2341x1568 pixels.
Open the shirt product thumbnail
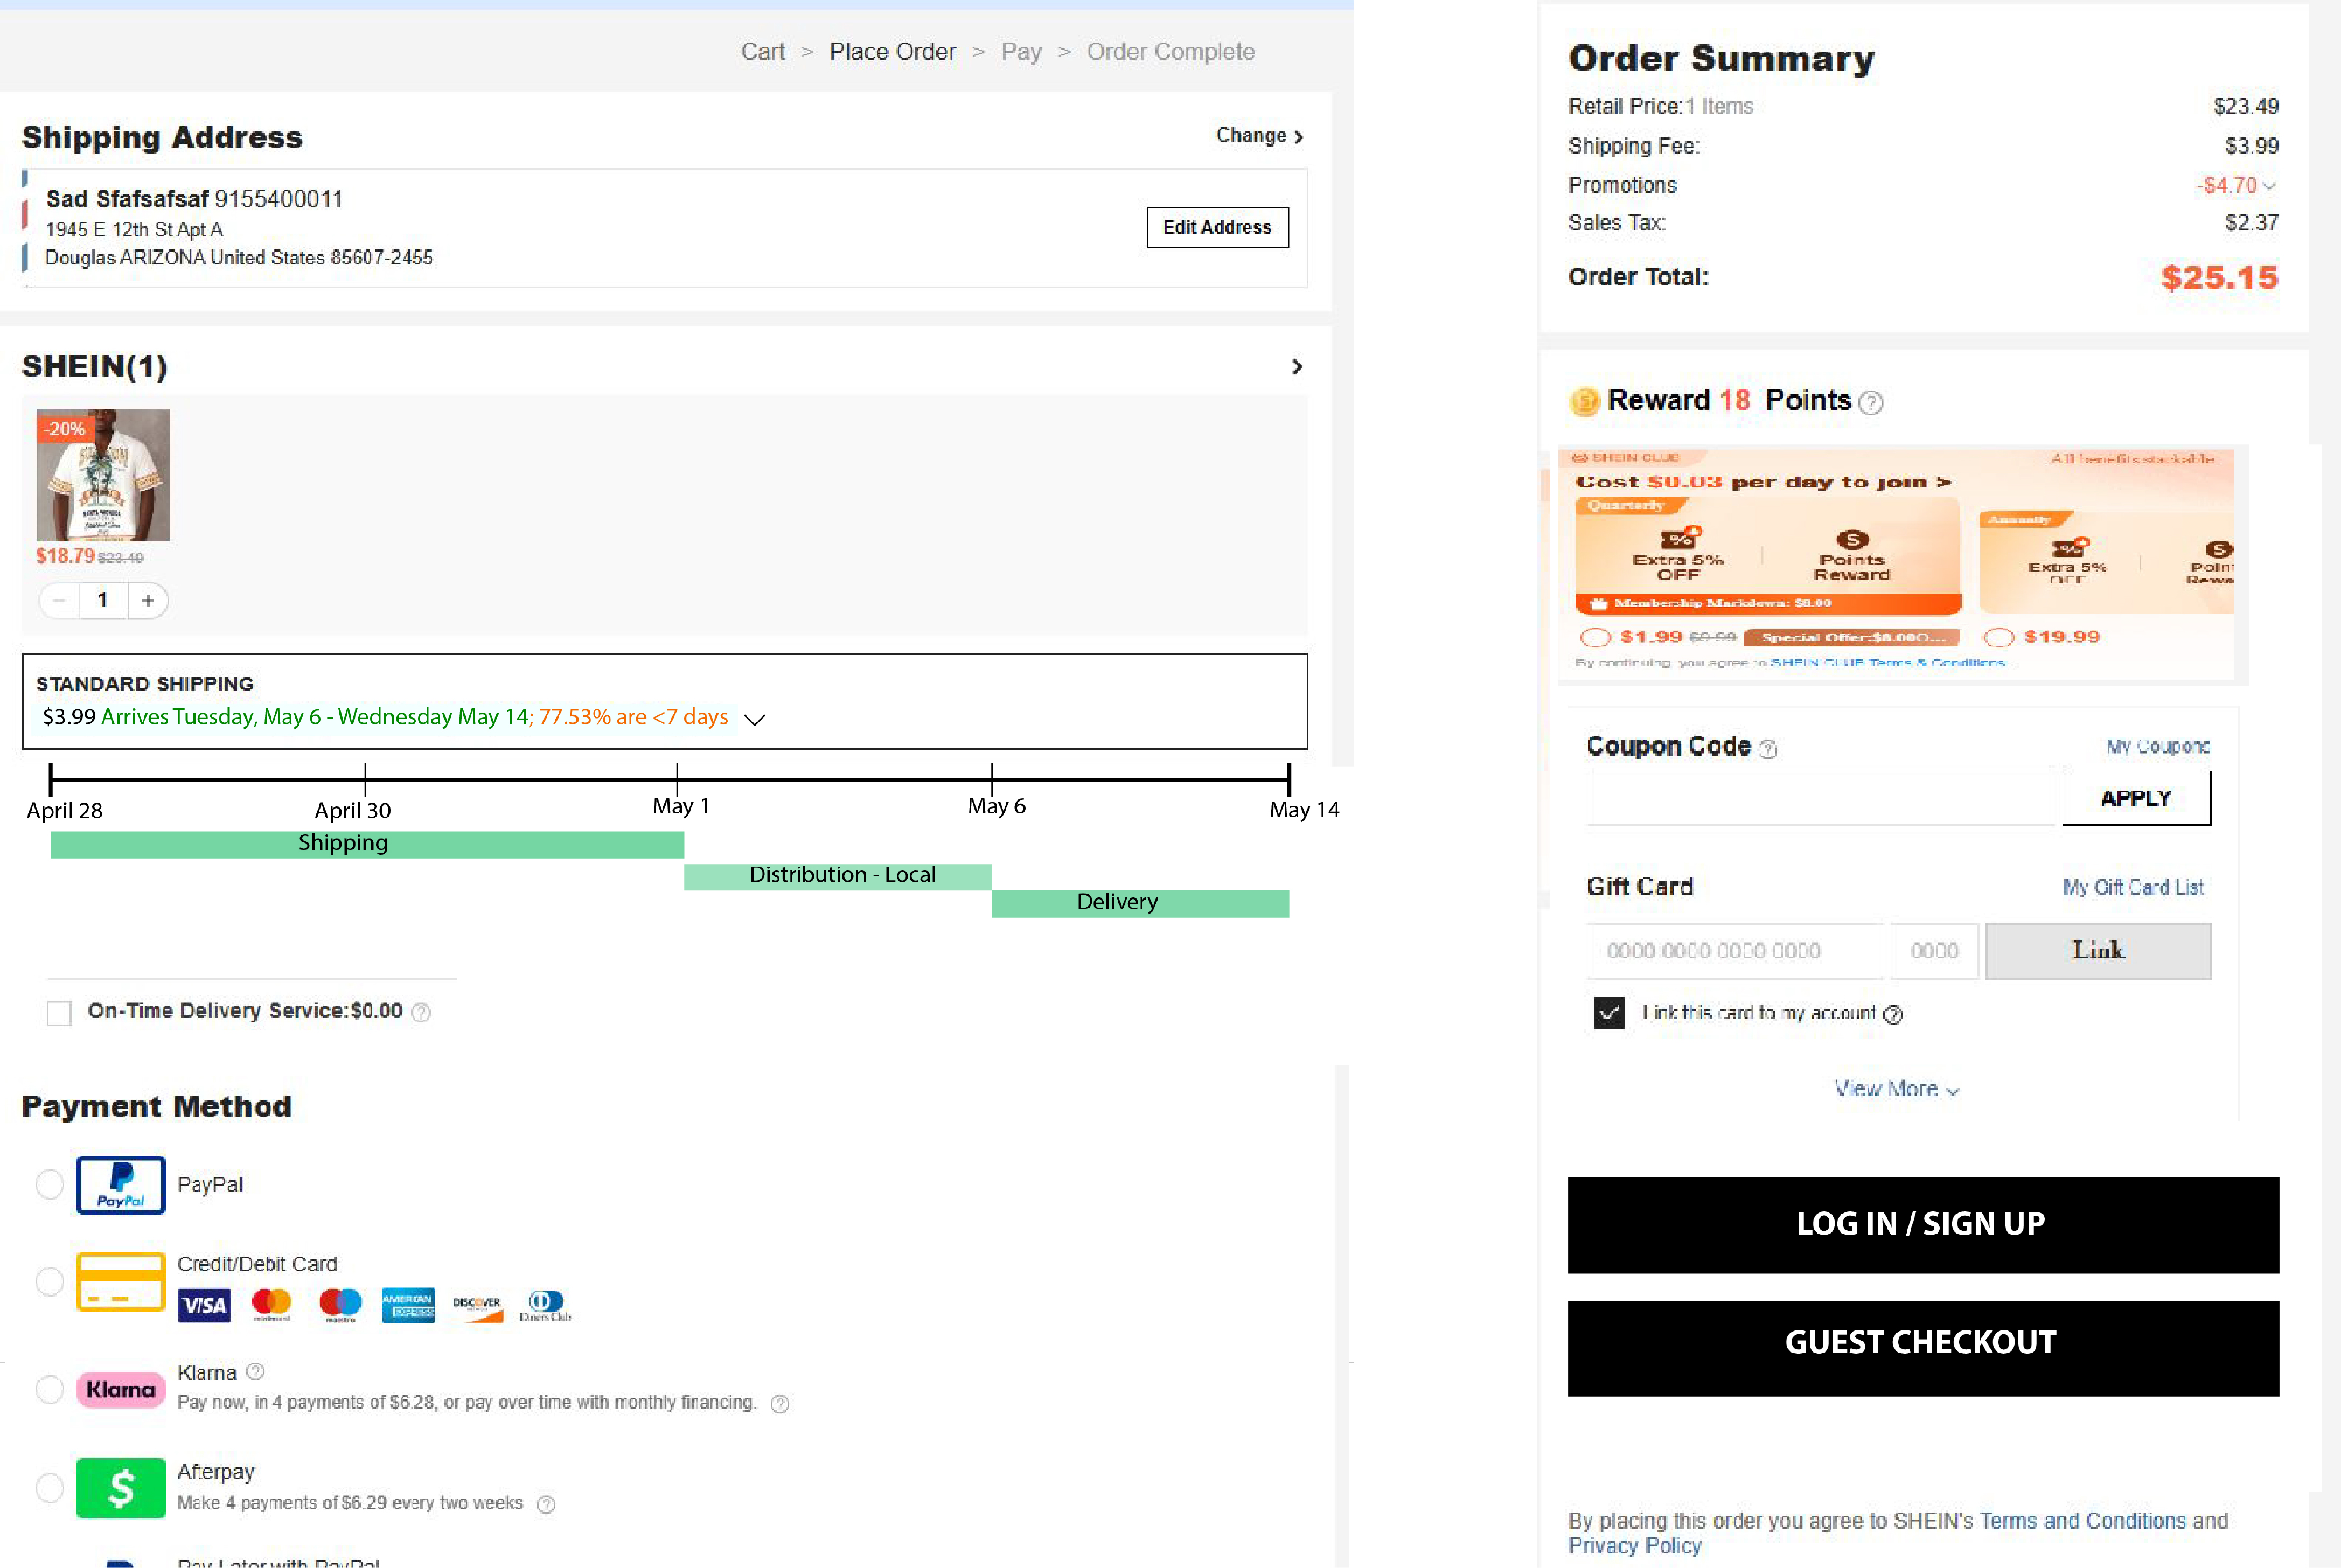(x=103, y=475)
